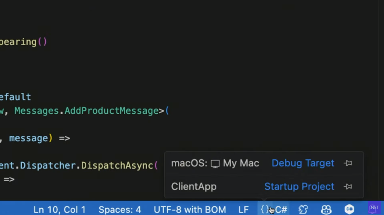Go to line via Ln 10, Col 1
This screenshot has height=215, width=384.
click(x=60, y=209)
